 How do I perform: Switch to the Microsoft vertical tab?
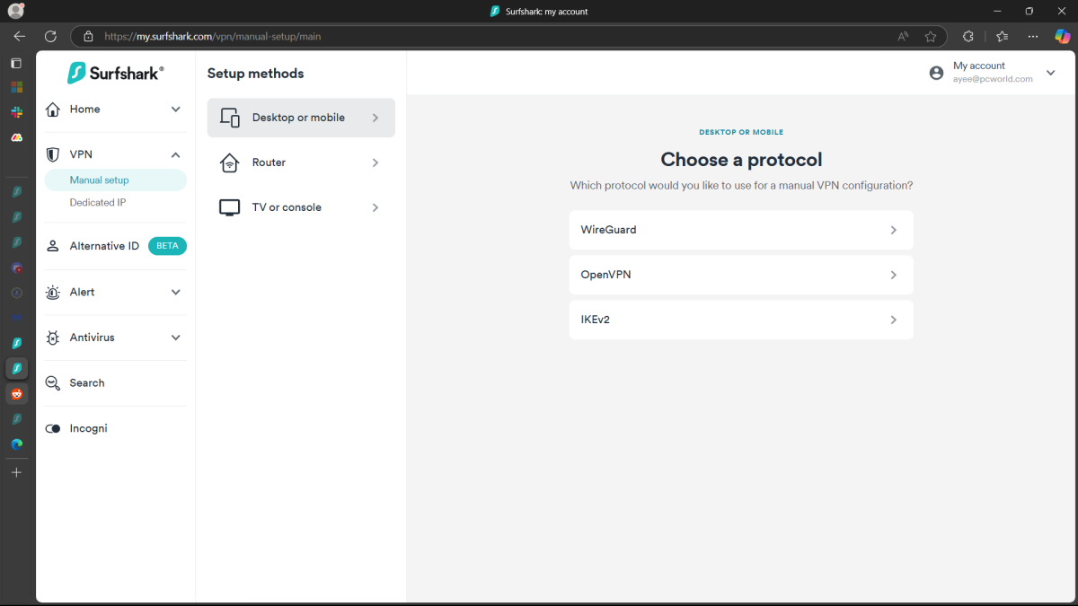click(16, 87)
